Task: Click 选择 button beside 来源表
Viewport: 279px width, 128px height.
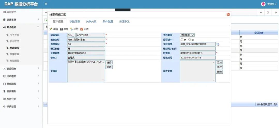Action: click(x=109, y=63)
